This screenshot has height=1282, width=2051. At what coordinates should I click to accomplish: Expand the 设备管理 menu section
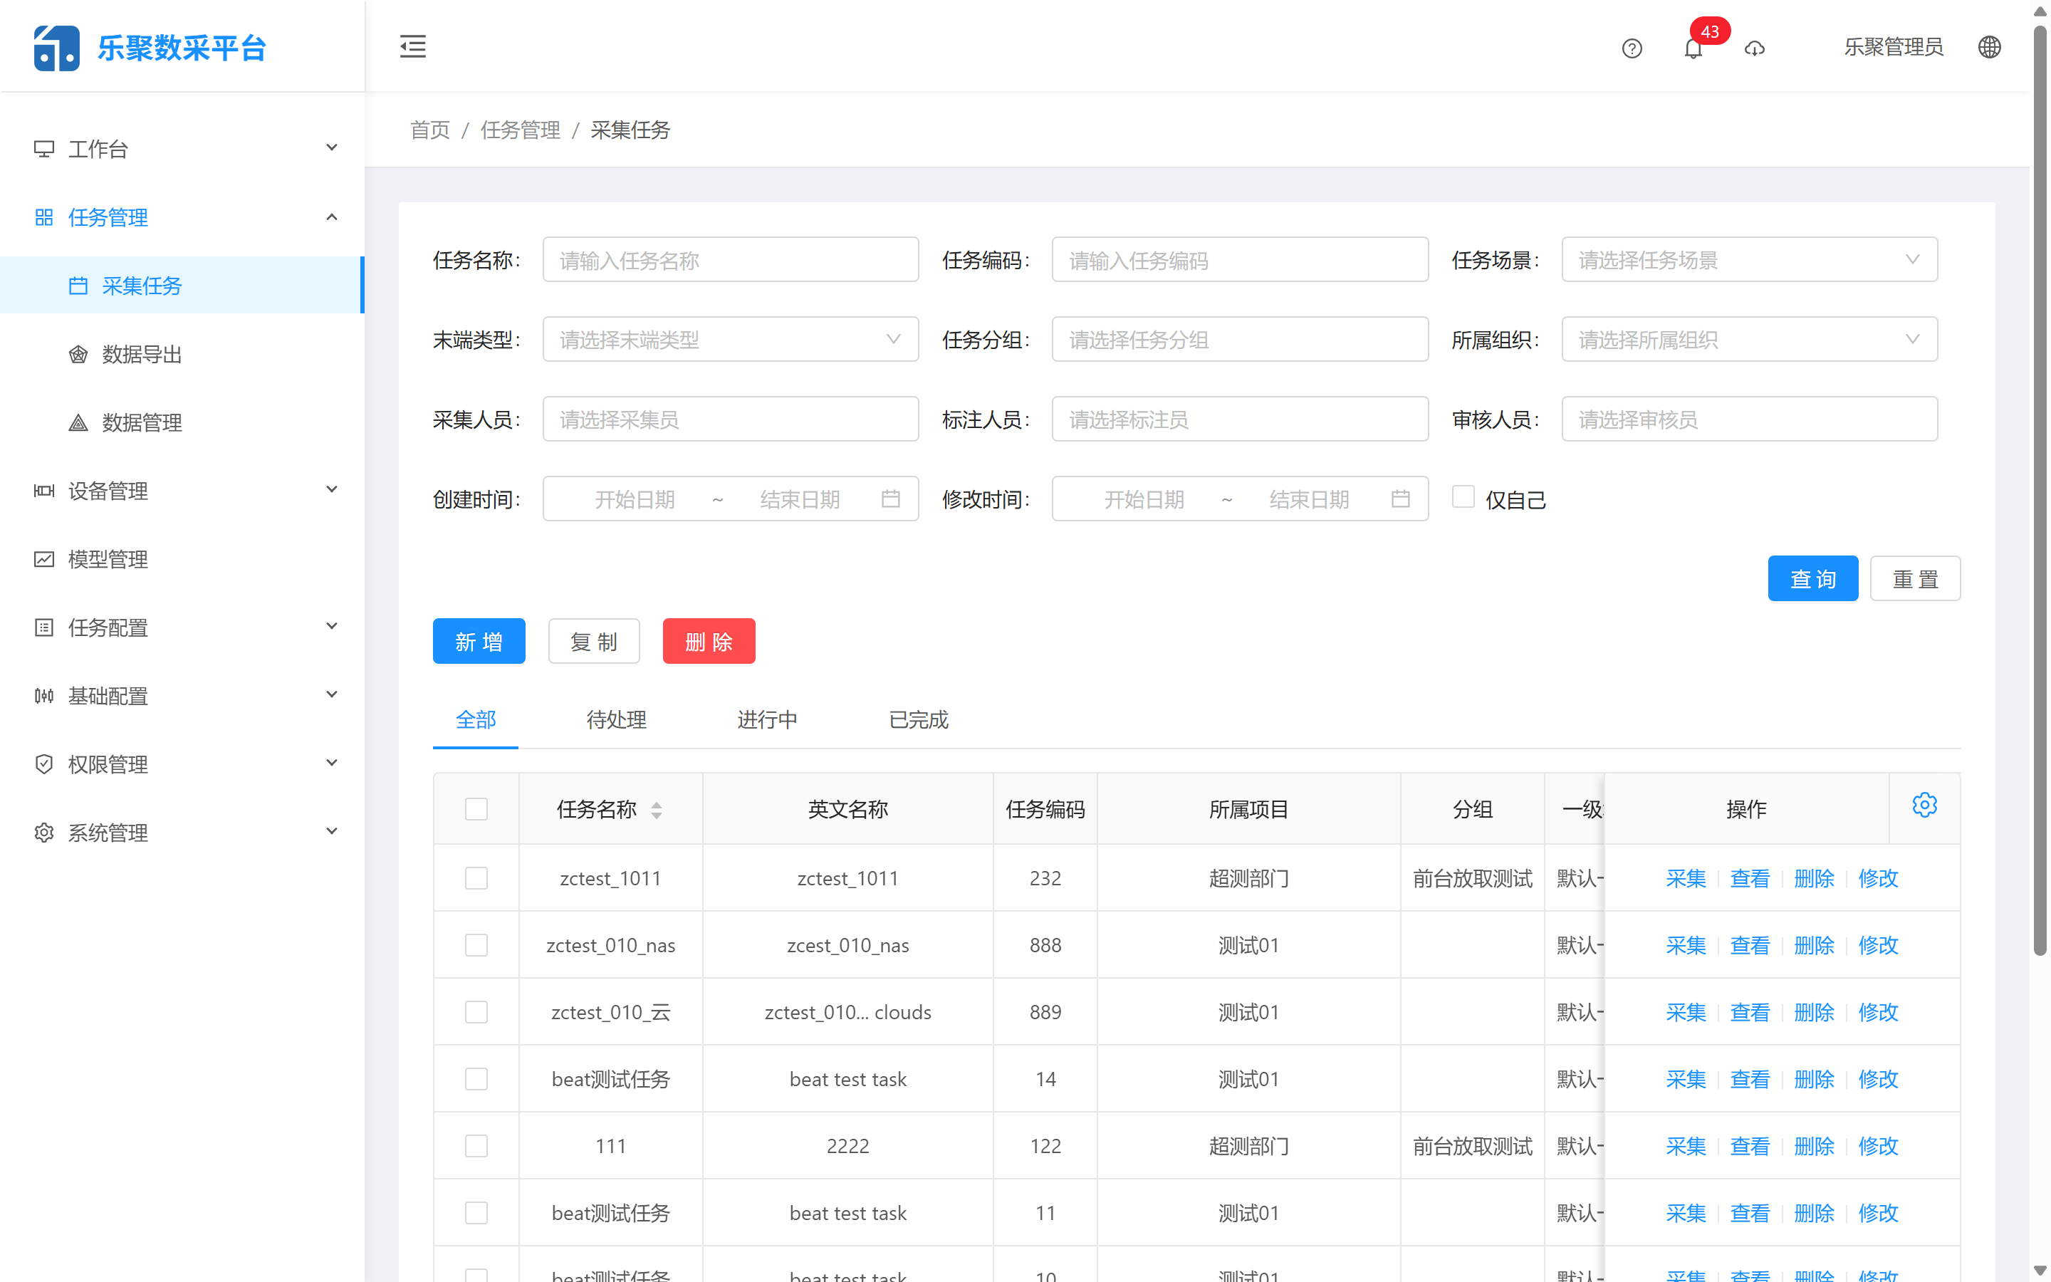click(108, 491)
